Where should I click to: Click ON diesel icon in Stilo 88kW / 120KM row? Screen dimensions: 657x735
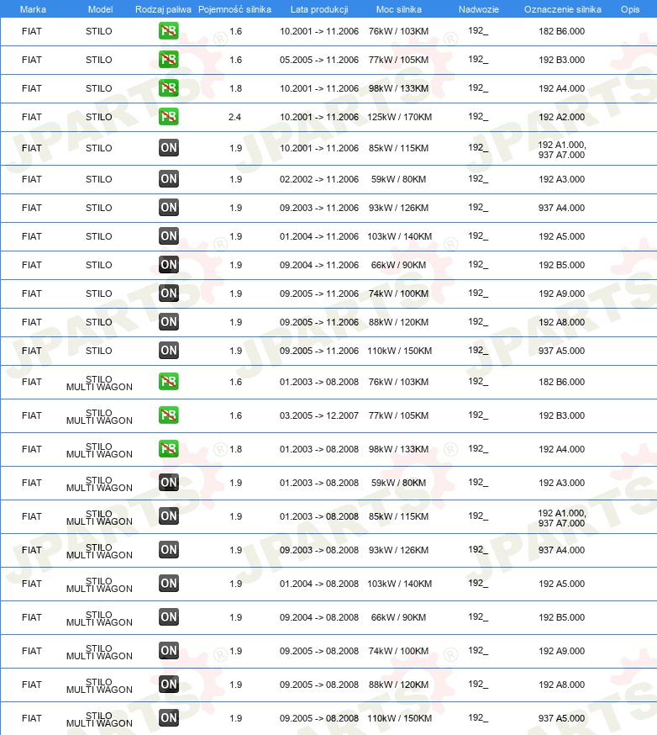169,321
